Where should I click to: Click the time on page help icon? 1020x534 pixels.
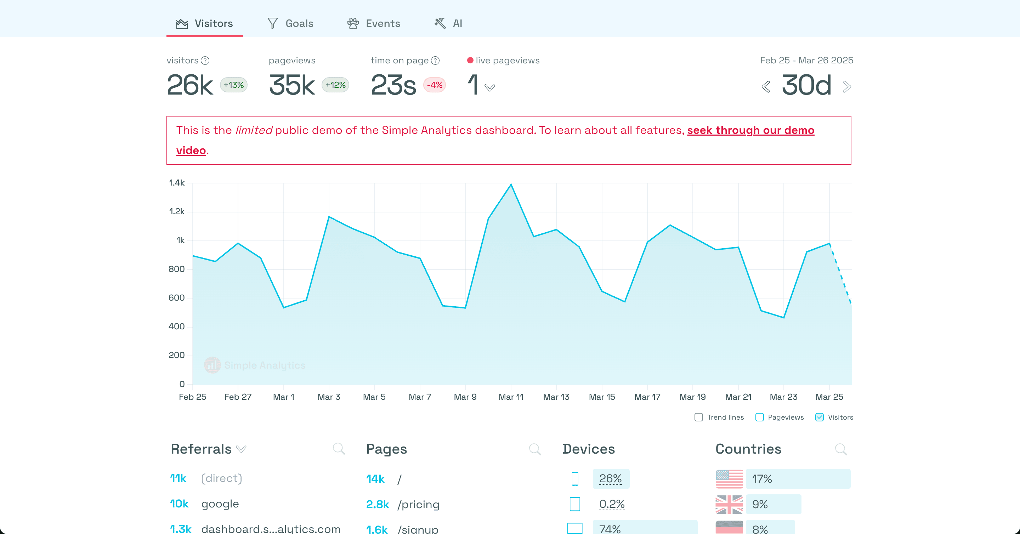435,61
